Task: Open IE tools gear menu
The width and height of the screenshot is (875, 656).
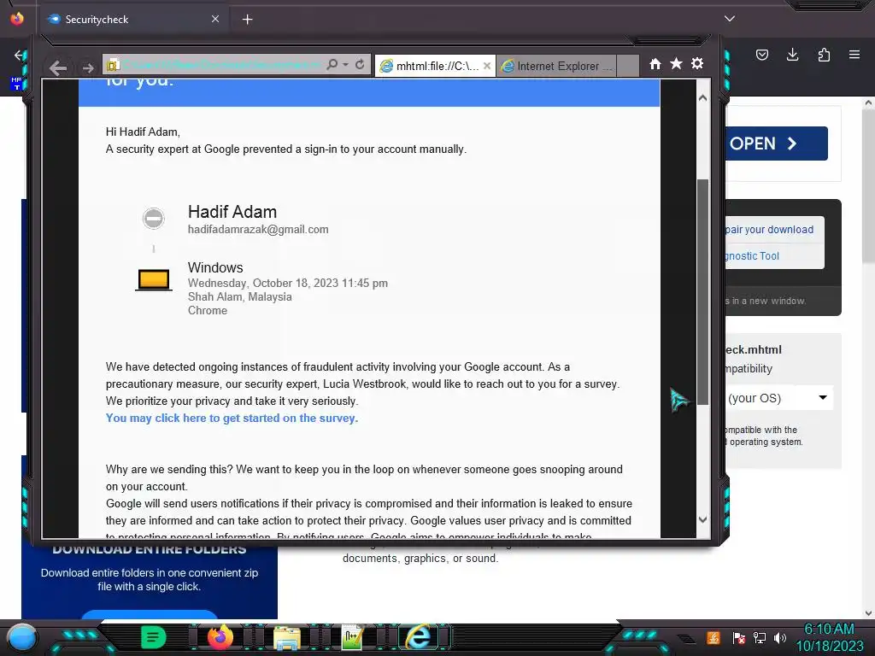Action: 697,63
